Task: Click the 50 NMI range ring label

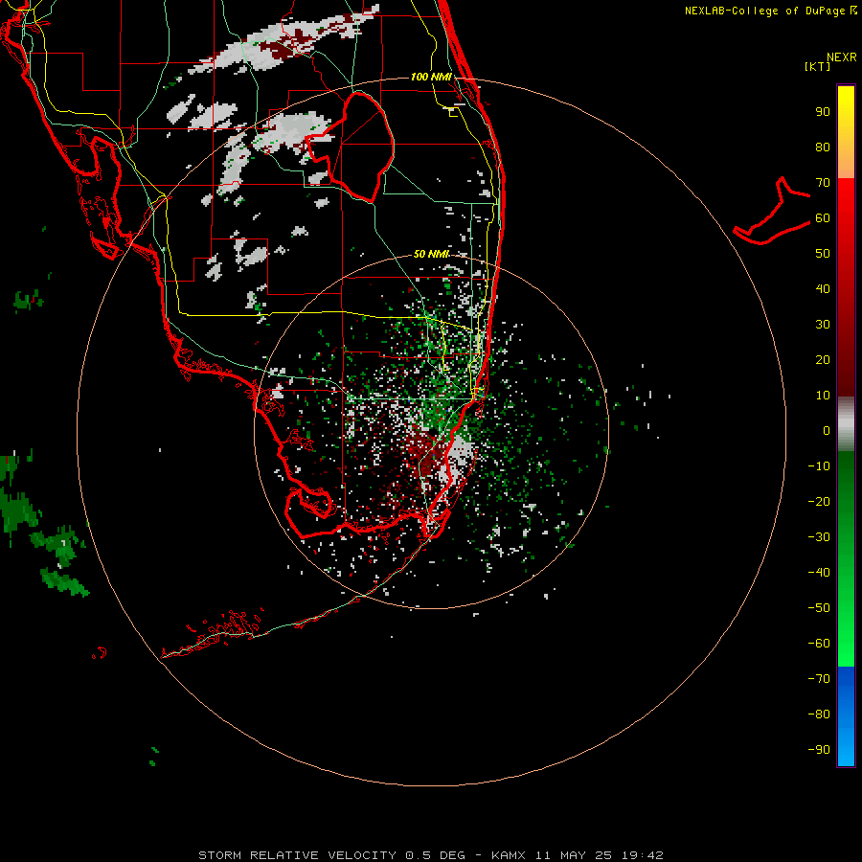Action: click(x=431, y=254)
